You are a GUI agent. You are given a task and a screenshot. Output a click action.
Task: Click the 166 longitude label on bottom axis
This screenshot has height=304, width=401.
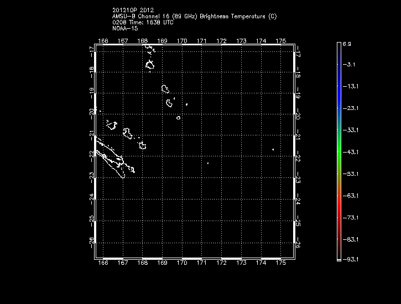(x=103, y=265)
